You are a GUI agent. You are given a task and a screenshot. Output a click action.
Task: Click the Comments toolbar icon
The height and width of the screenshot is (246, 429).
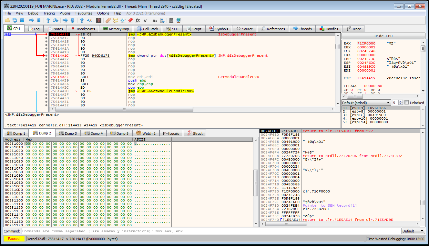116,20
